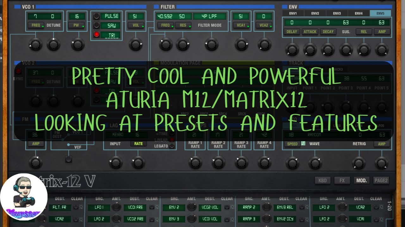Open the ENV 3 source selector
The width and height of the screenshot is (405, 227).
point(174,218)
